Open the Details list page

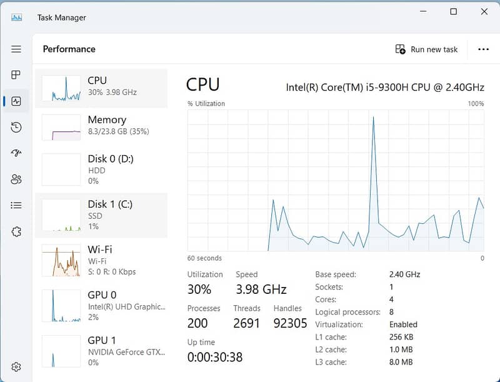[x=16, y=205]
